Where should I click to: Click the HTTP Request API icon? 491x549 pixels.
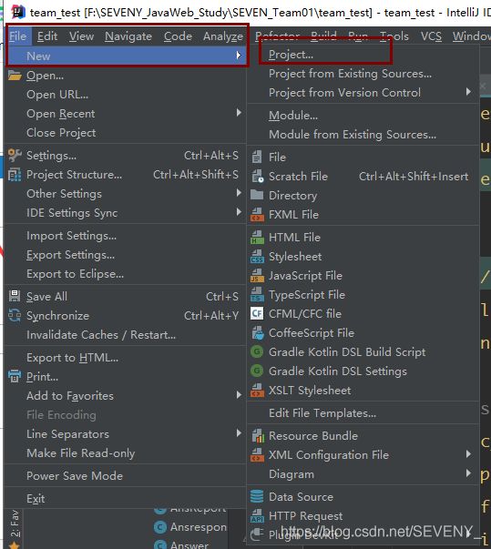(x=257, y=515)
